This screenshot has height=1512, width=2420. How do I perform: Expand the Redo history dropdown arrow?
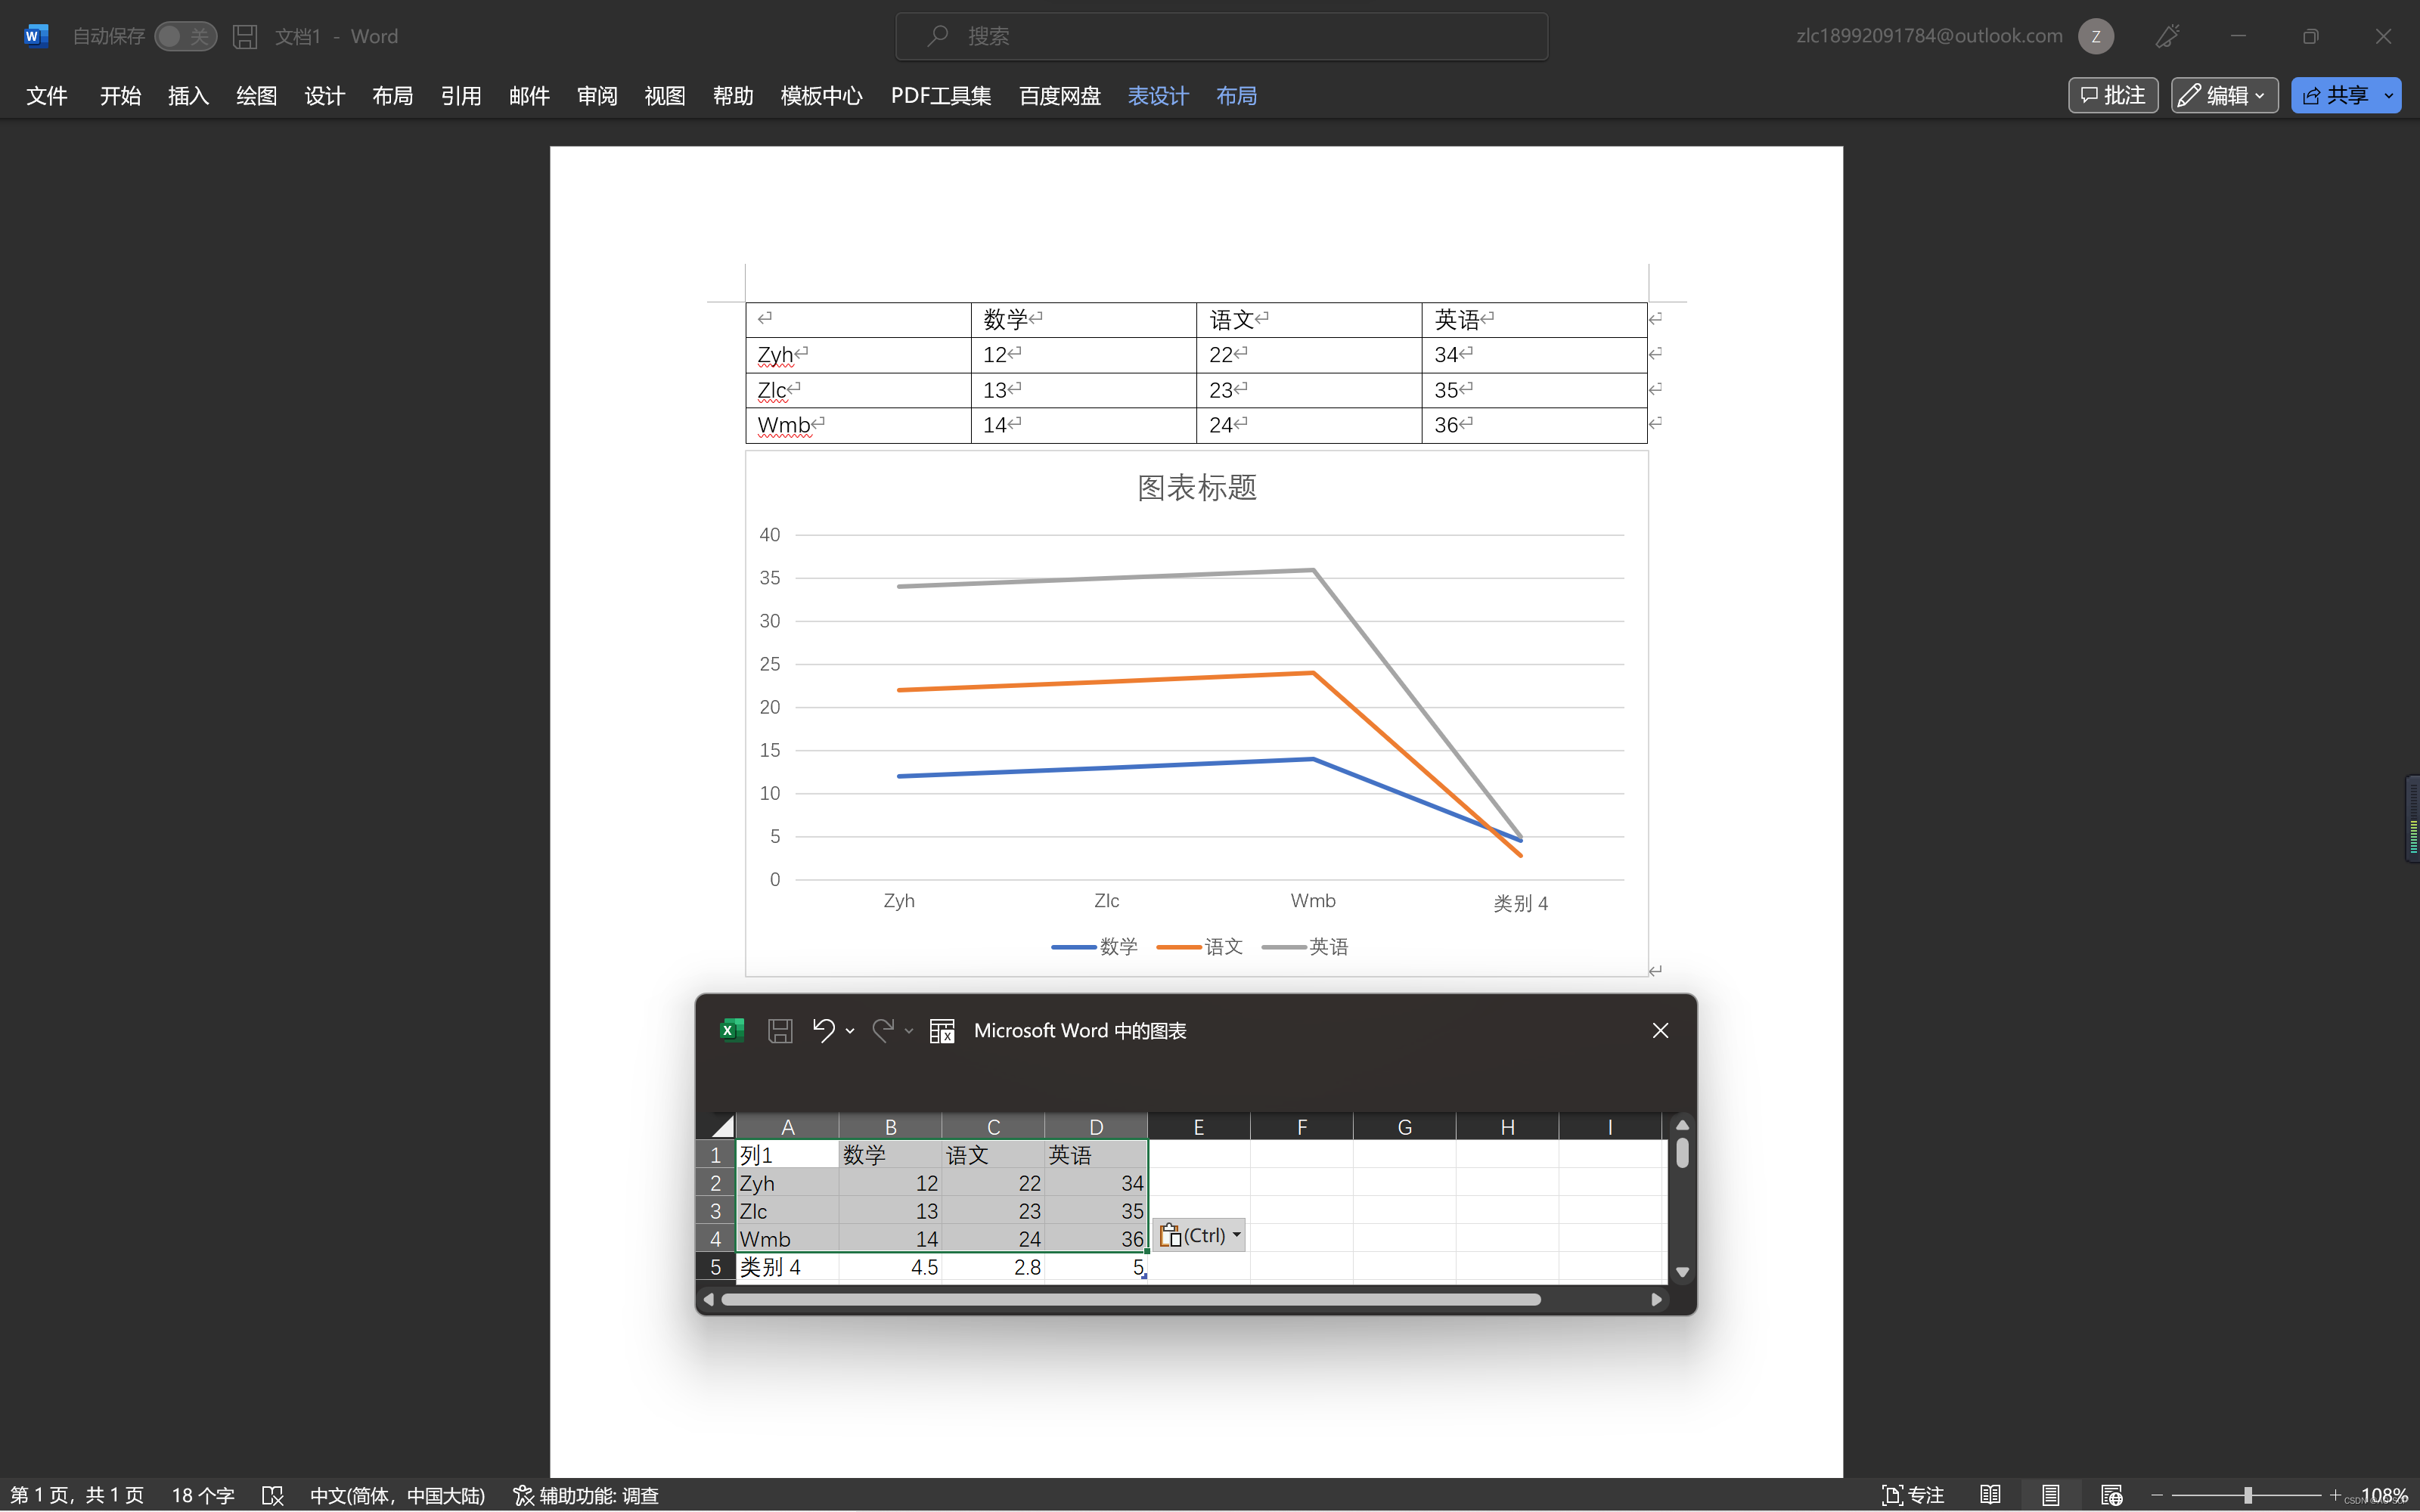[x=909, y=1031]
